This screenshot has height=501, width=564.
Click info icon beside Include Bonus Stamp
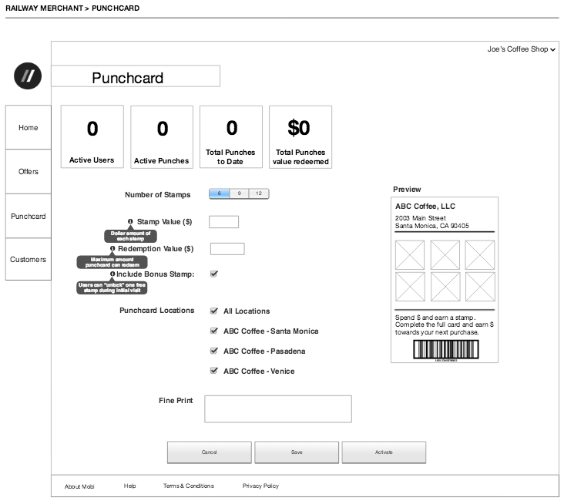pyautogui.click(x=112, y=274)
